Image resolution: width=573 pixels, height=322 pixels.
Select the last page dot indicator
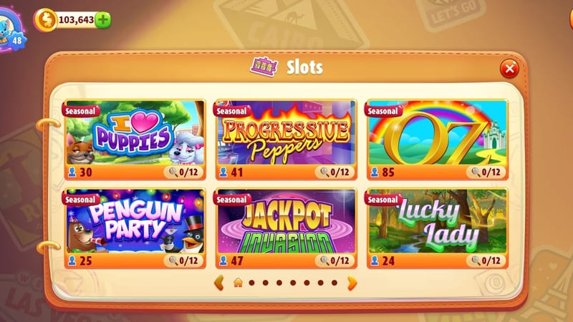(x=334, y=283)
